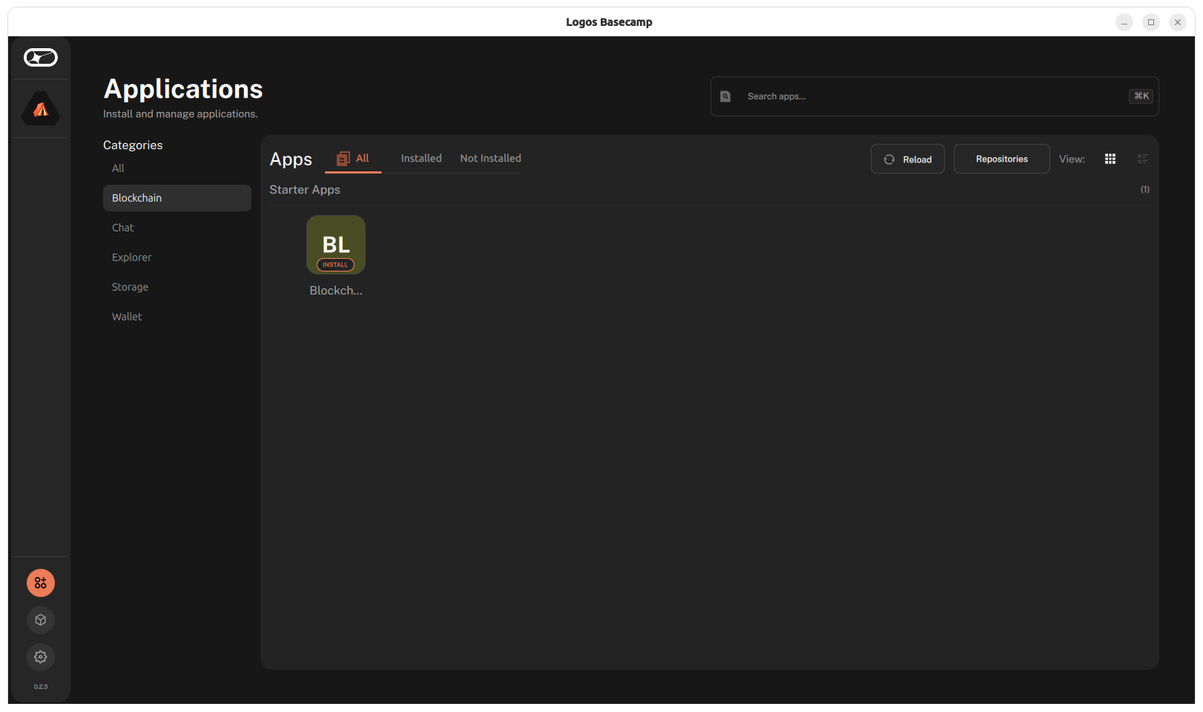Install the Blockchain app via INSTALL badge
The width and height of the screenshot is (1203, 712).
[x=335, y=265]
